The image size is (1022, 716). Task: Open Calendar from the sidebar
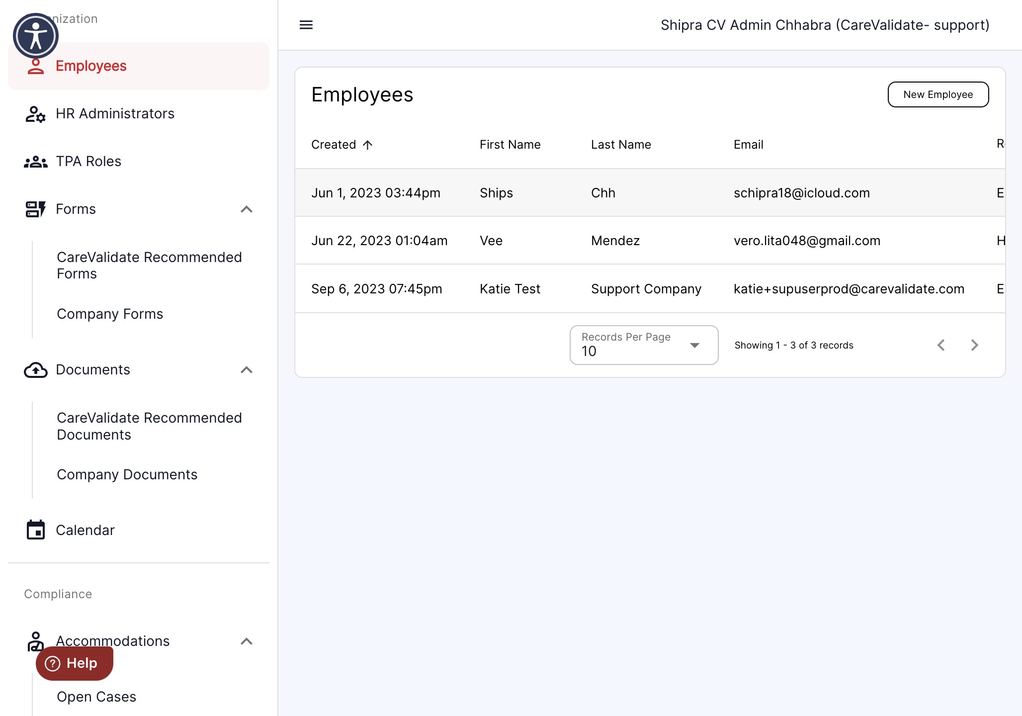click(x=139, y=530)
